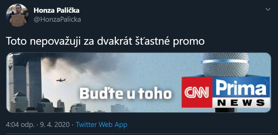The width and height of the screenshot is (278, 135).
Task: Open the 4:04 odp. timestamp
Action: coord(20,125)
